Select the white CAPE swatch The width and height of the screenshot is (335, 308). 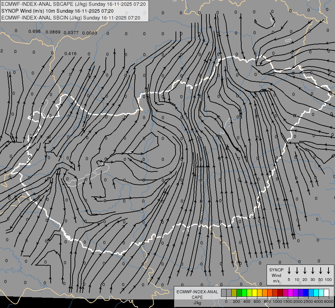[326, 293]
